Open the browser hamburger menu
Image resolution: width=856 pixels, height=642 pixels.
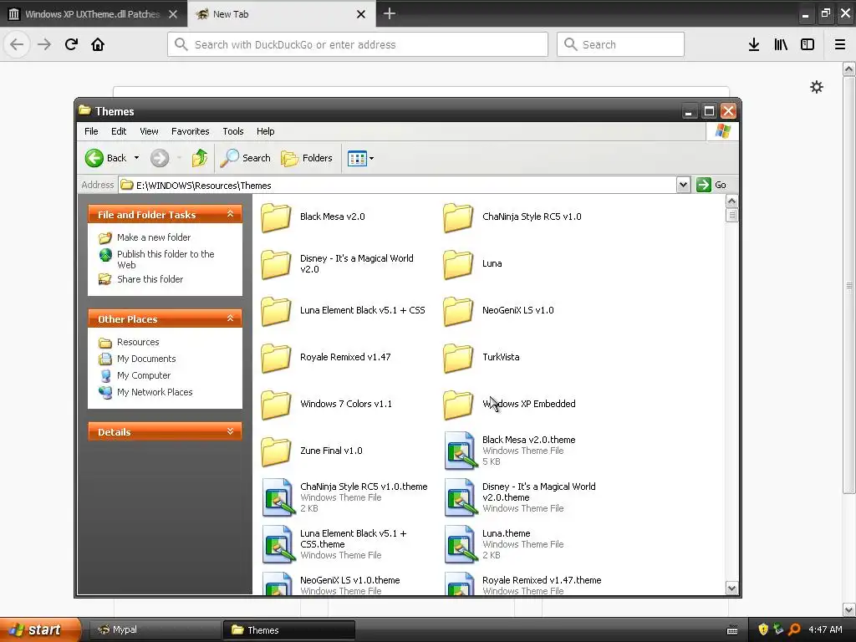[x=839, y=44]
